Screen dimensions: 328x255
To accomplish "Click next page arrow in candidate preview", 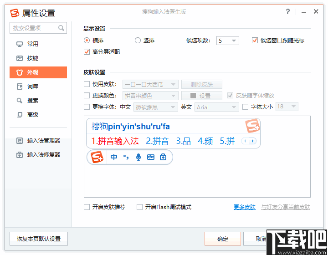I will pos(253,141).
